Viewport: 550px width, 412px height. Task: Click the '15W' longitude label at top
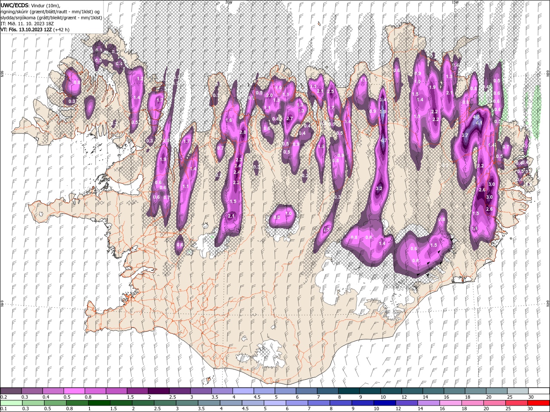click(455, 2)
